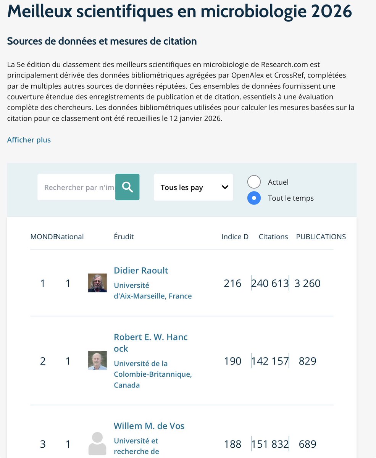Click the "PUBLICATIONS" column header
The width and height of the screenshot is (376, 458).
321,237
